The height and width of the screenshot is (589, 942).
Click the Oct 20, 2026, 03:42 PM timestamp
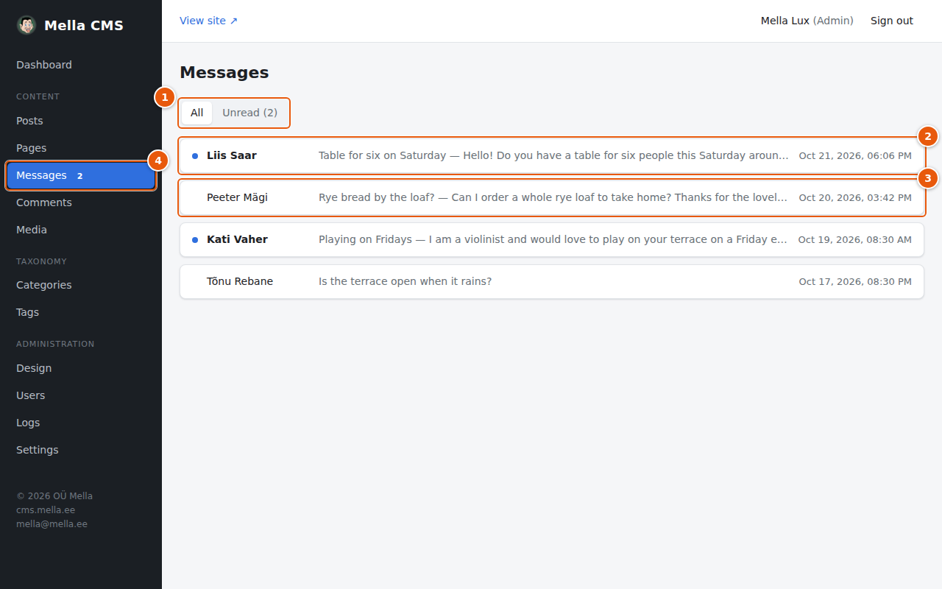[x=855, y=198]
